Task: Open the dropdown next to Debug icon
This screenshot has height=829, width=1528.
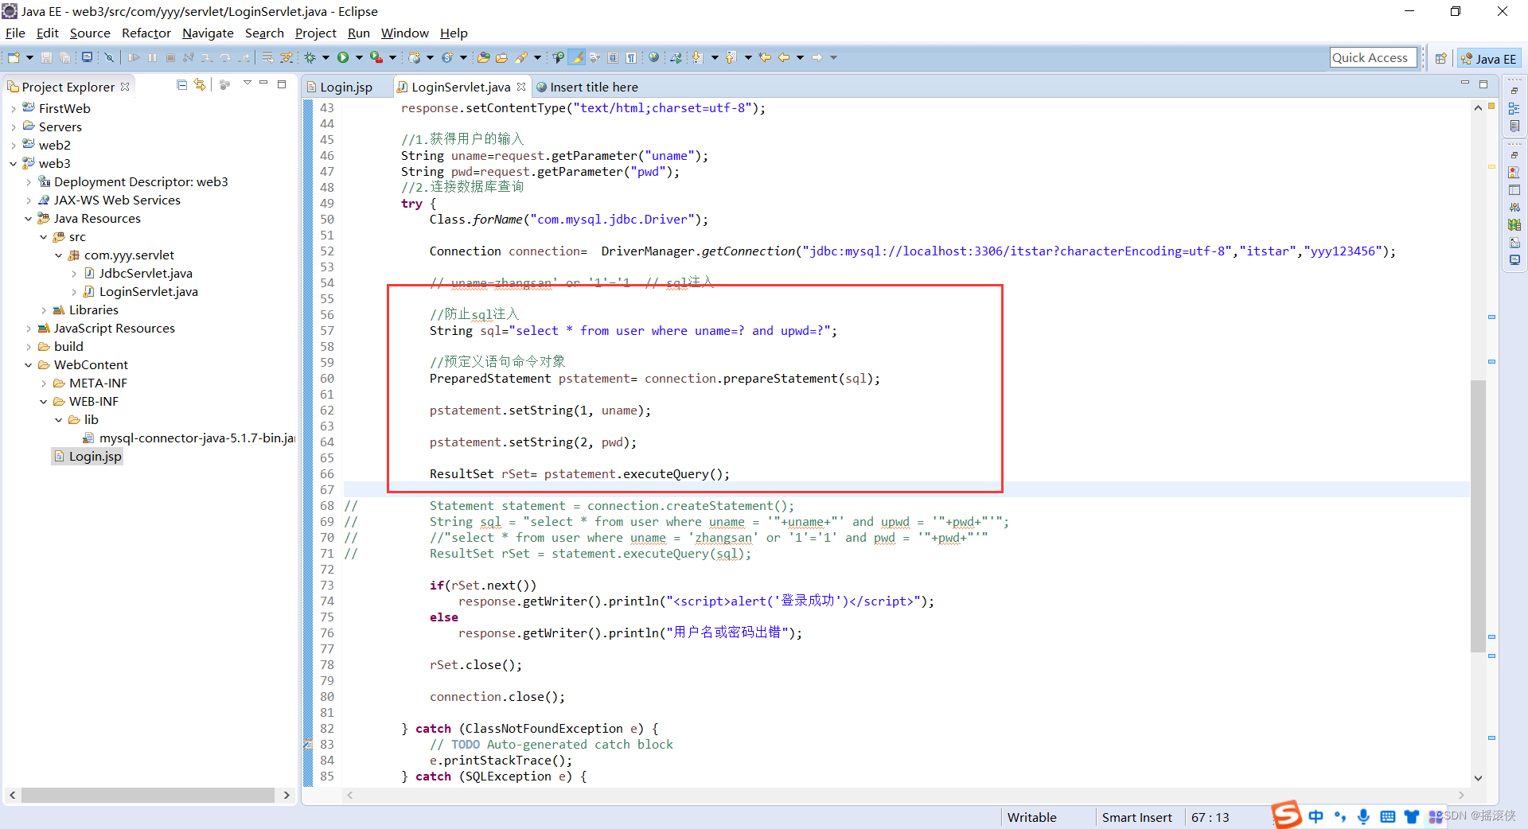Action: coord(325,57)
